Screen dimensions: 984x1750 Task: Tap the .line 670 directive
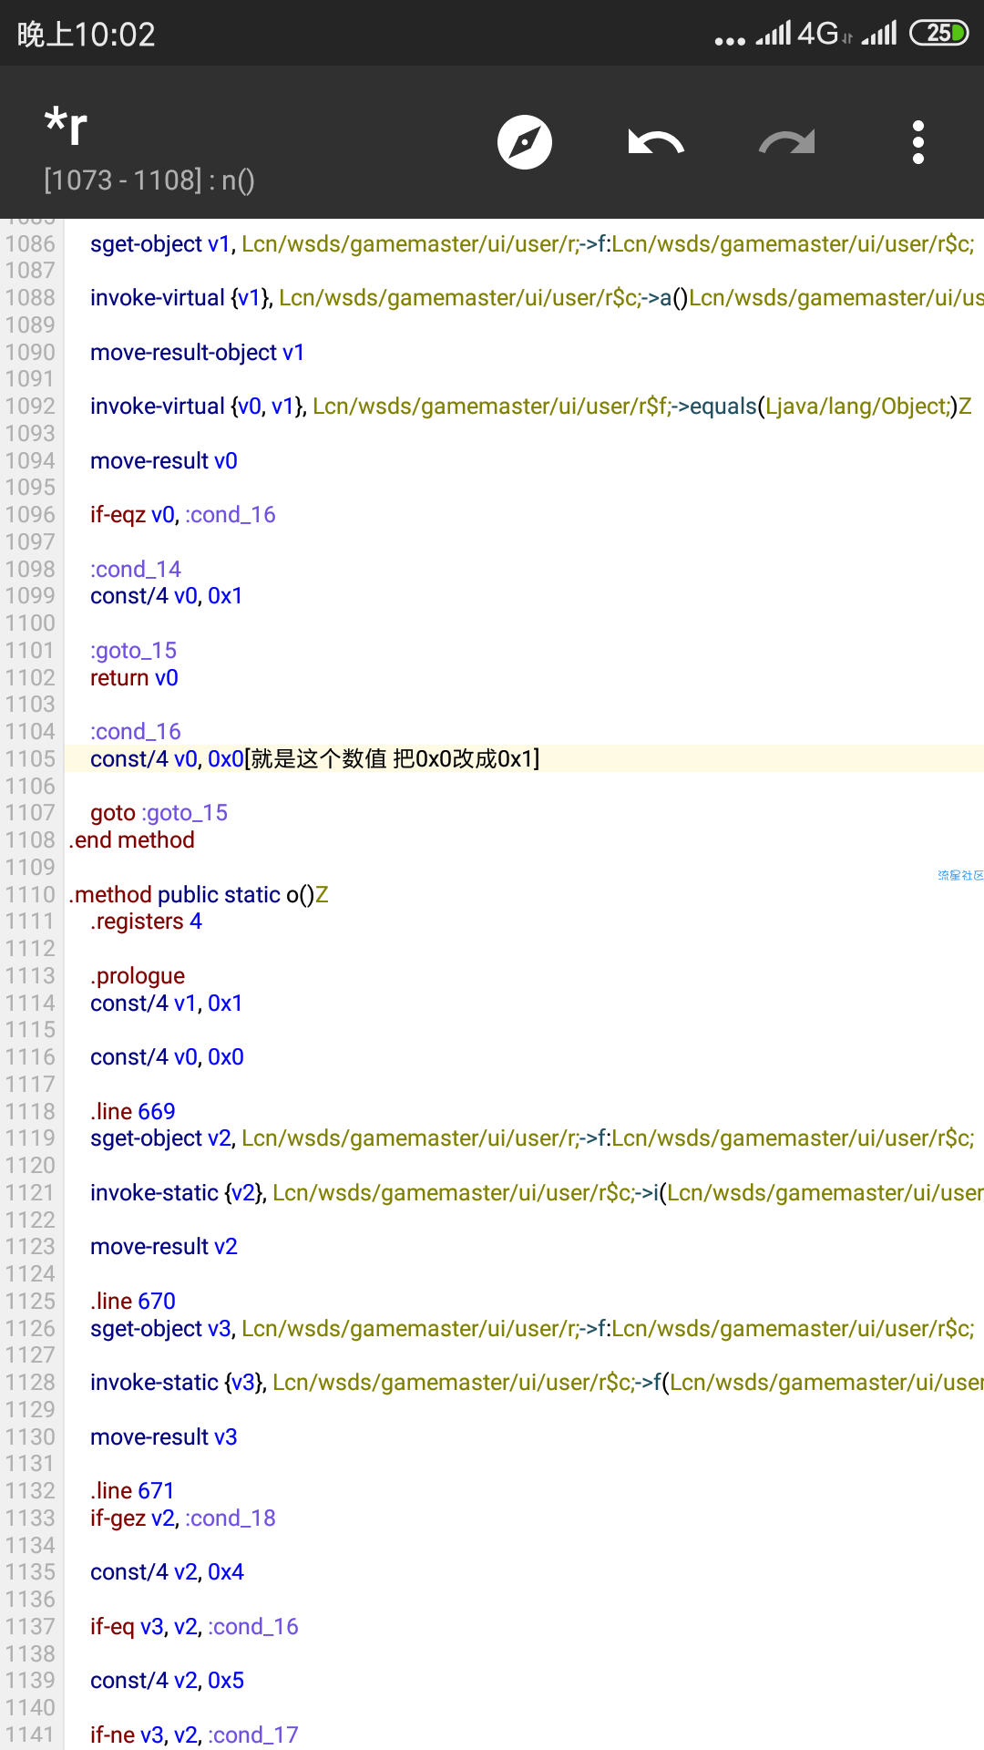tap(132, 1301)
